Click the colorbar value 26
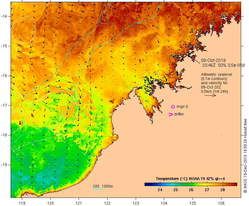Viewport: 249px width, 206px height. point(191,190)
